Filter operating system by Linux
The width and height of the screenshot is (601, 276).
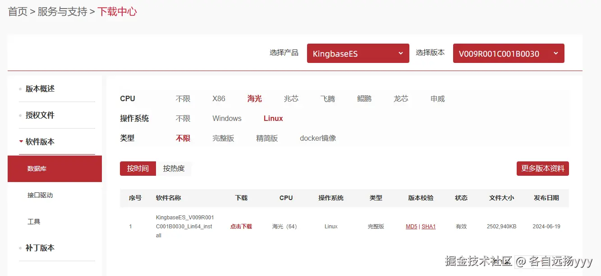(273, 119)
